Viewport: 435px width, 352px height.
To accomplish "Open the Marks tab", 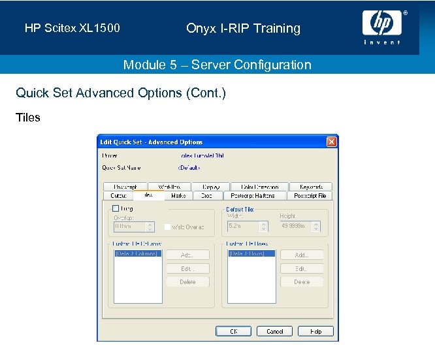I will click(178, 196).
